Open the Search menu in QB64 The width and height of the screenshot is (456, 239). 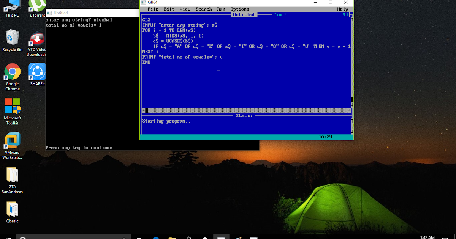[x=204, y=9]
